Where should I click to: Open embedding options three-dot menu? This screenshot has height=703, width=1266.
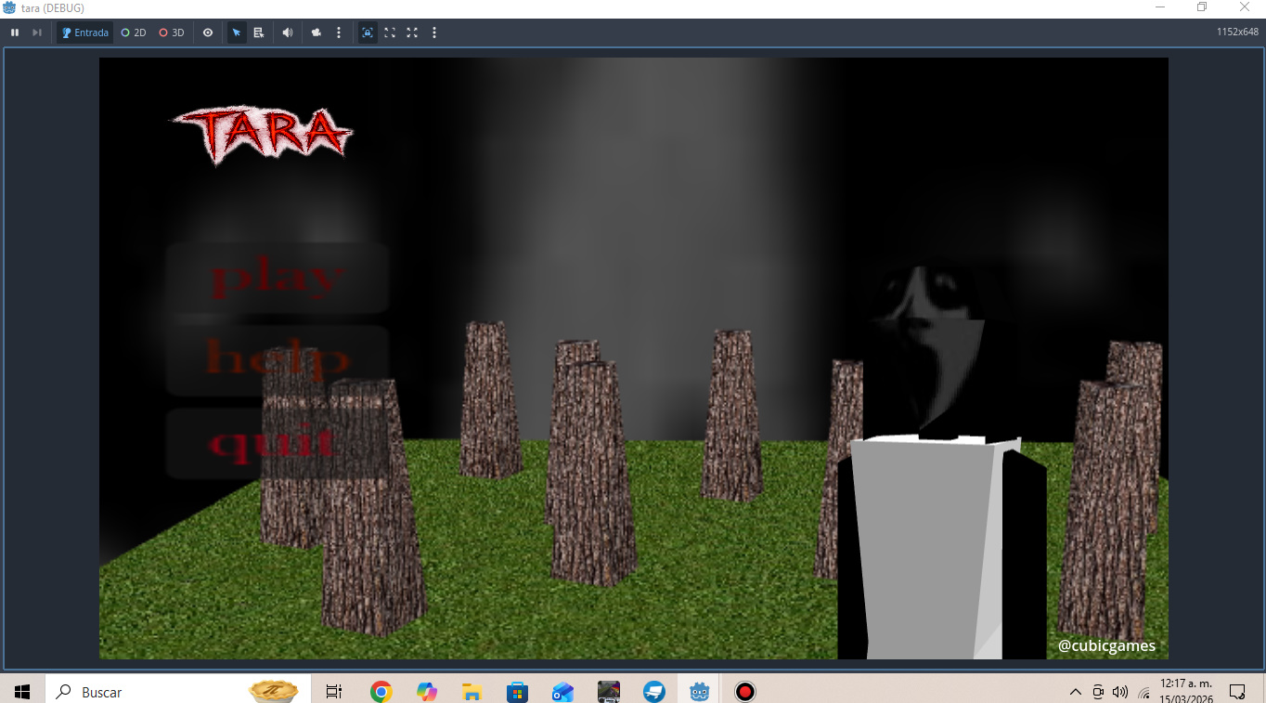pos(434,33)
